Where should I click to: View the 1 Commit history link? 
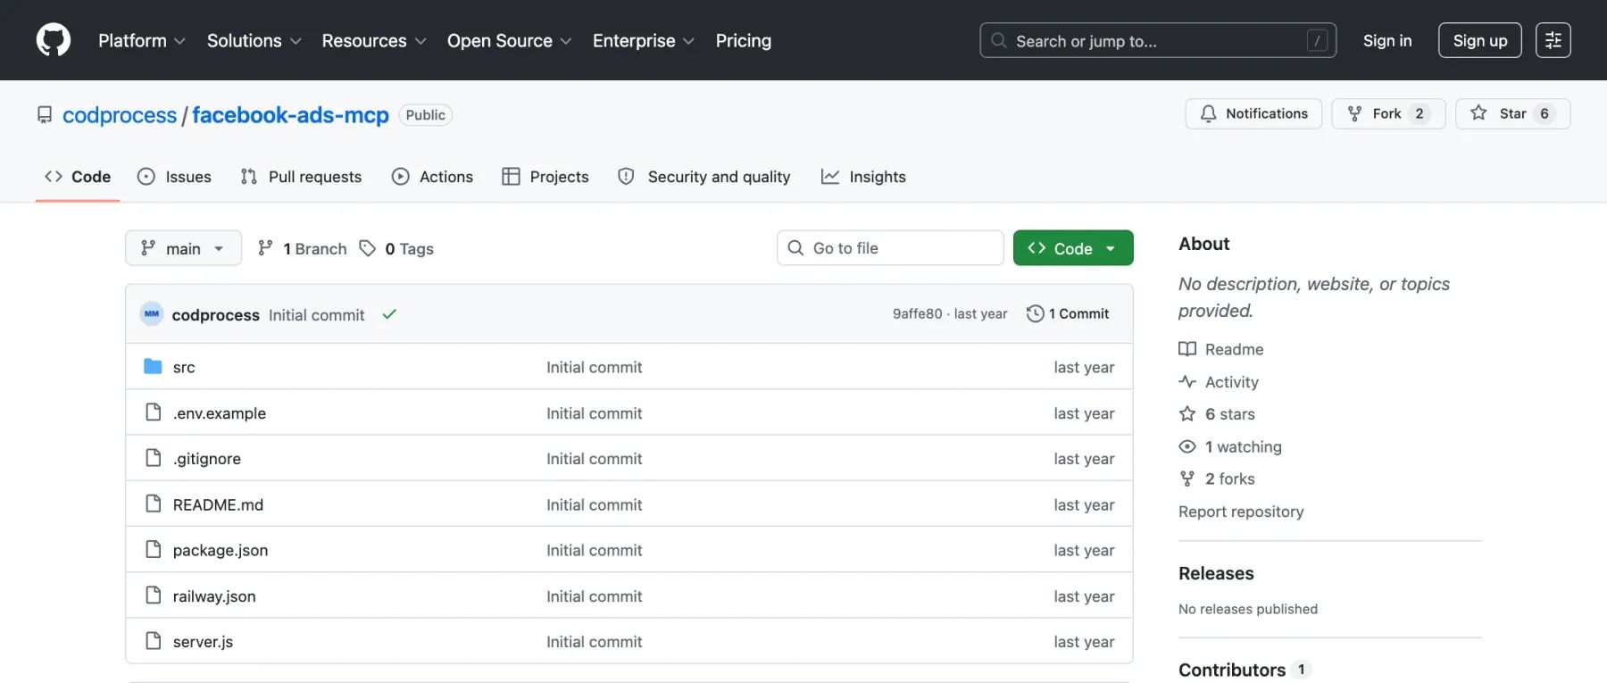coord(1068,313)
